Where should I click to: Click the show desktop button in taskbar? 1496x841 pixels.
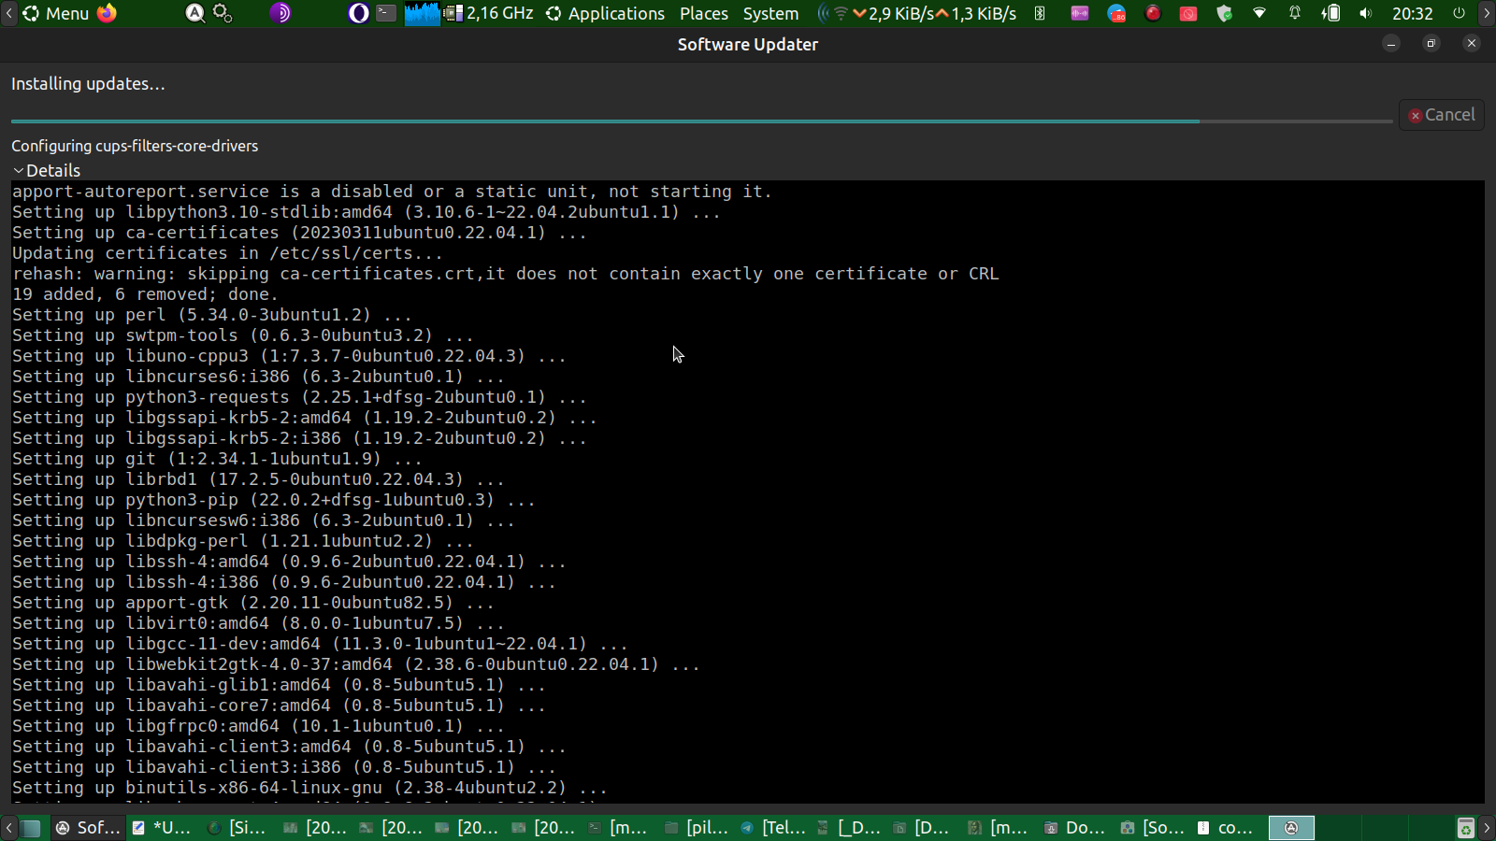[x=31, y=828]
